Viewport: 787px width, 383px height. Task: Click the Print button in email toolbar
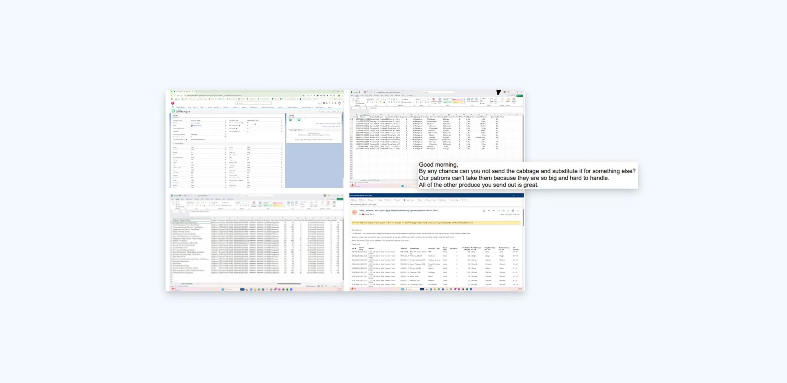(x=464, y=200)
